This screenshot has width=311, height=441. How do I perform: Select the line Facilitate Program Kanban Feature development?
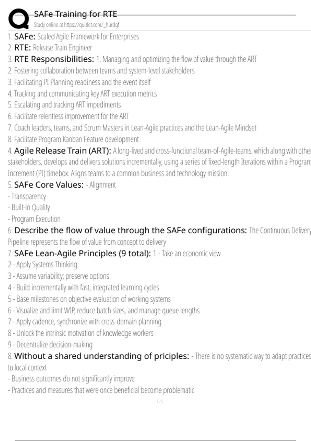(73, 139)
